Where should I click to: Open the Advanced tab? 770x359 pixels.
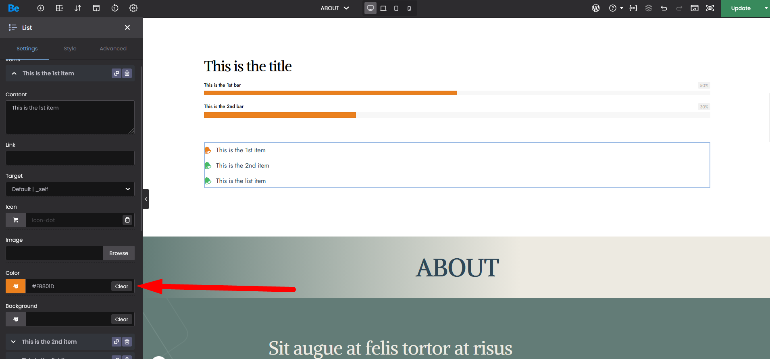113,48
